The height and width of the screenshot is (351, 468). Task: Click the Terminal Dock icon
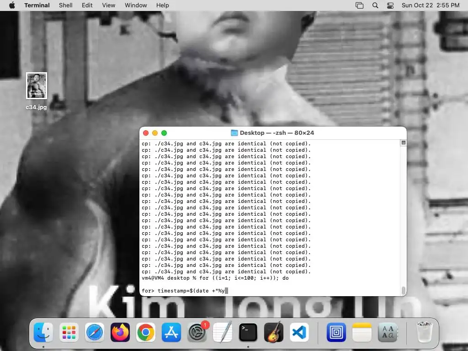pos(248,332)
